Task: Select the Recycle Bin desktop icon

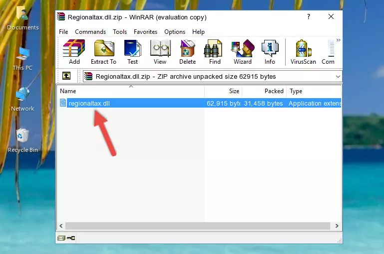Action: pos(23,141)
